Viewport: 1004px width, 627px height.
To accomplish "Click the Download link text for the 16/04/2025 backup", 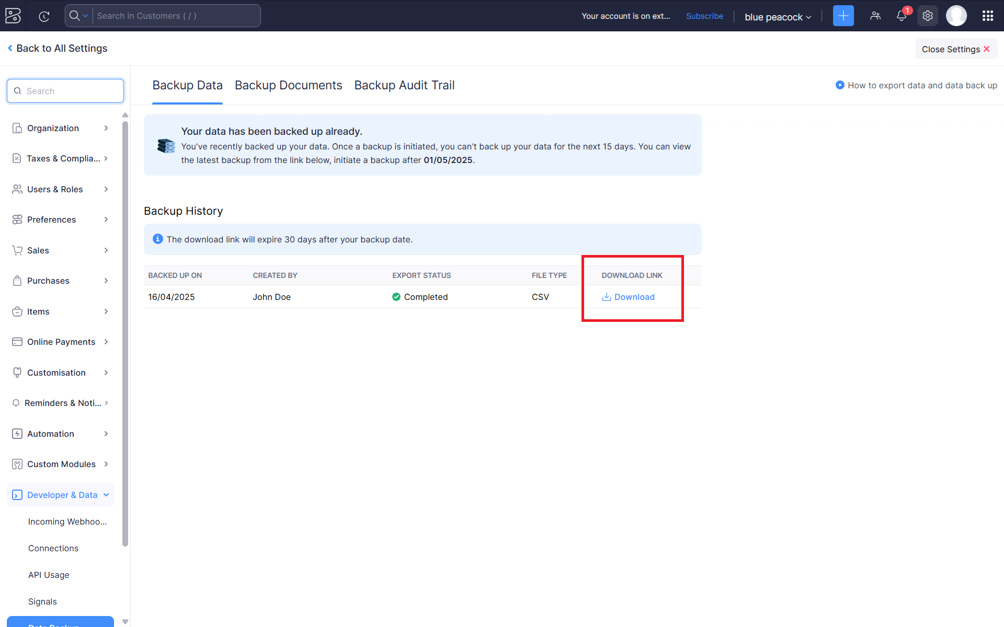I will 634,297.
